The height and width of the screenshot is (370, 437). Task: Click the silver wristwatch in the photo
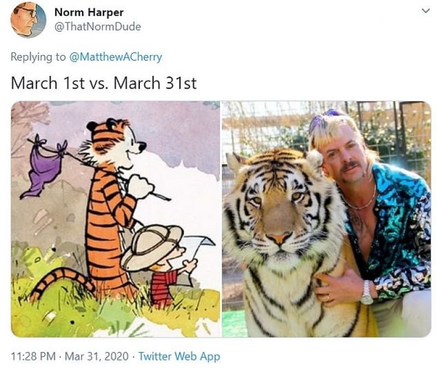point(367,293)
